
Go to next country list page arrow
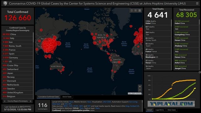tap(31, 101)
